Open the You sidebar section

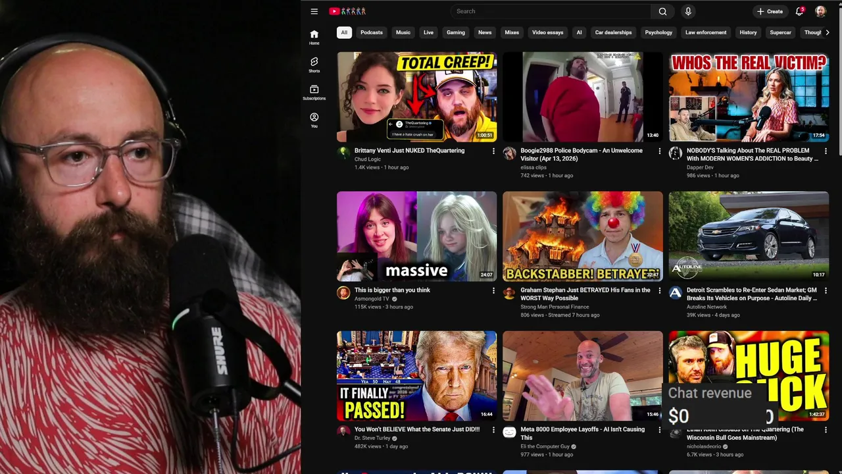point(314,120)
